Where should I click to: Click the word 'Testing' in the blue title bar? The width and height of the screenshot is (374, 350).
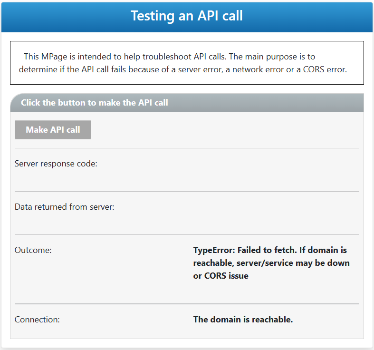click(153, 16)
